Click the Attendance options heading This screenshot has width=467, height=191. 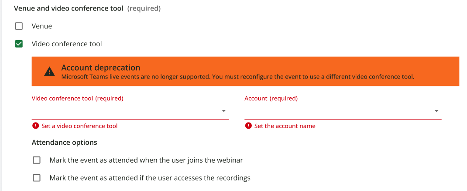pos(65,143)
